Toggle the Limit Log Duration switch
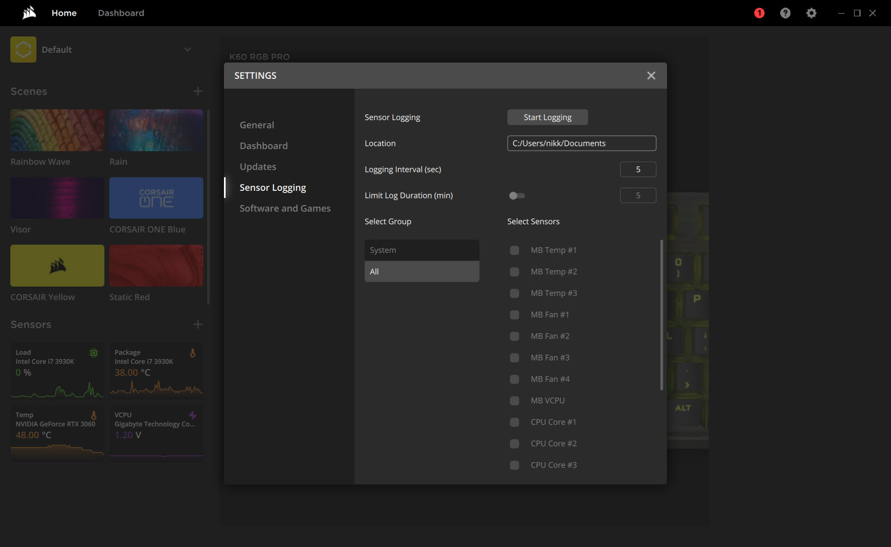Screen dimensions: 891x547 pos(517,196)
